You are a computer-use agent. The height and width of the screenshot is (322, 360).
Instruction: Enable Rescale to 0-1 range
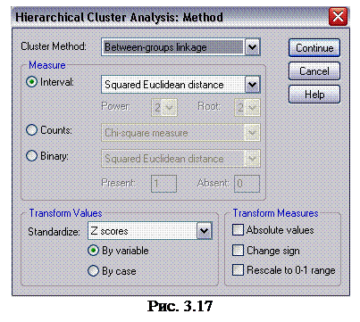pyautogui.click(x=238, y=270)
